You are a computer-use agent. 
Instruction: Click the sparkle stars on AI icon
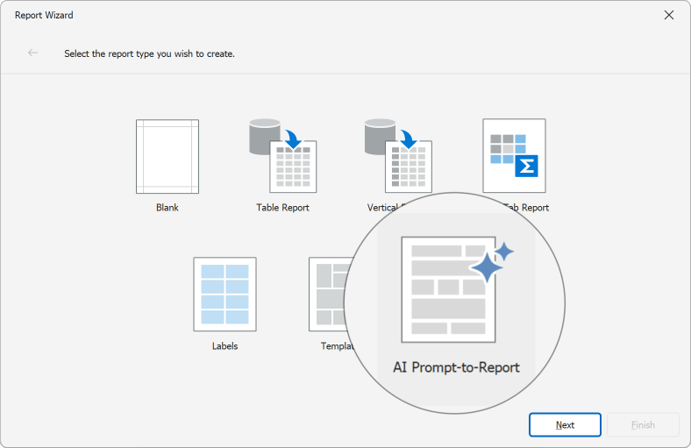click(491, 261)
